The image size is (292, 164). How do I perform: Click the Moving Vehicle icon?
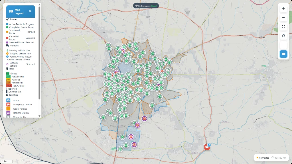(x=7, y=50)
